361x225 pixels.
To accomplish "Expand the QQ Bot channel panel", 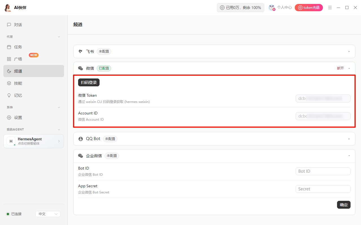I will click(x=349, y=139).
